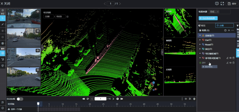This screenshot has height=112, width=239.
Task: Open the 分类 vertical side tab
Action: click(238, 44)
